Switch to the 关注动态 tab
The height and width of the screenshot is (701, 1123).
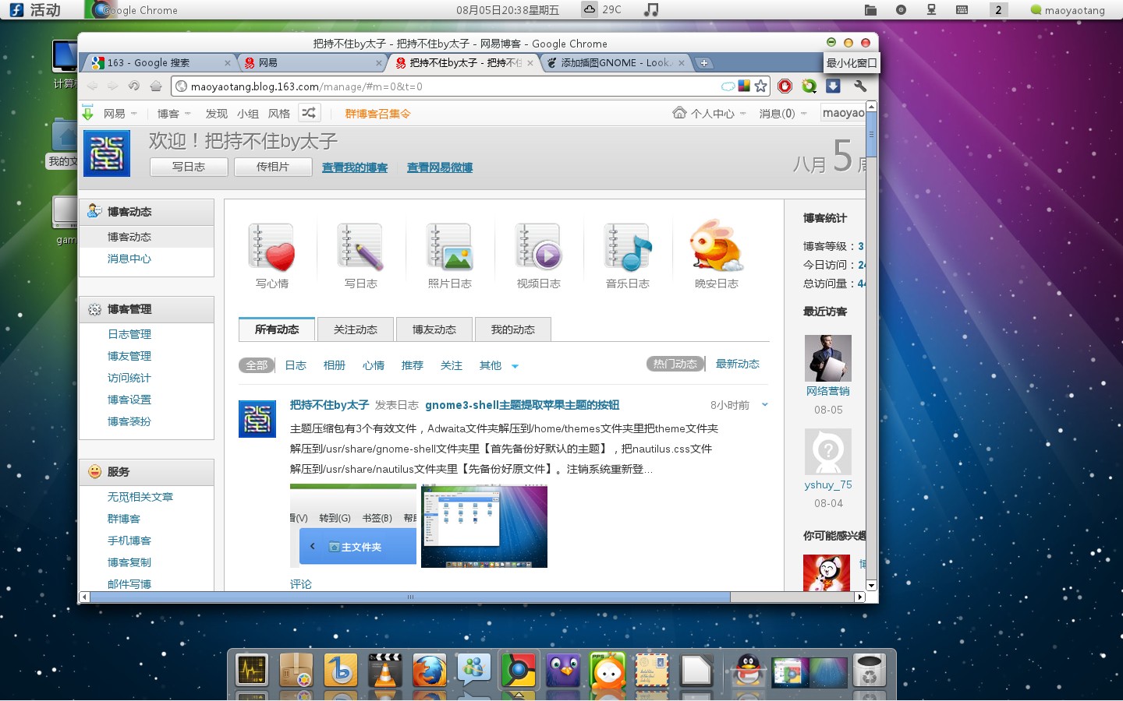[356, 329]
